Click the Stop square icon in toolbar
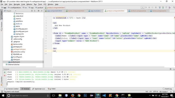The image size is (175, 98). tap(156, 7)
